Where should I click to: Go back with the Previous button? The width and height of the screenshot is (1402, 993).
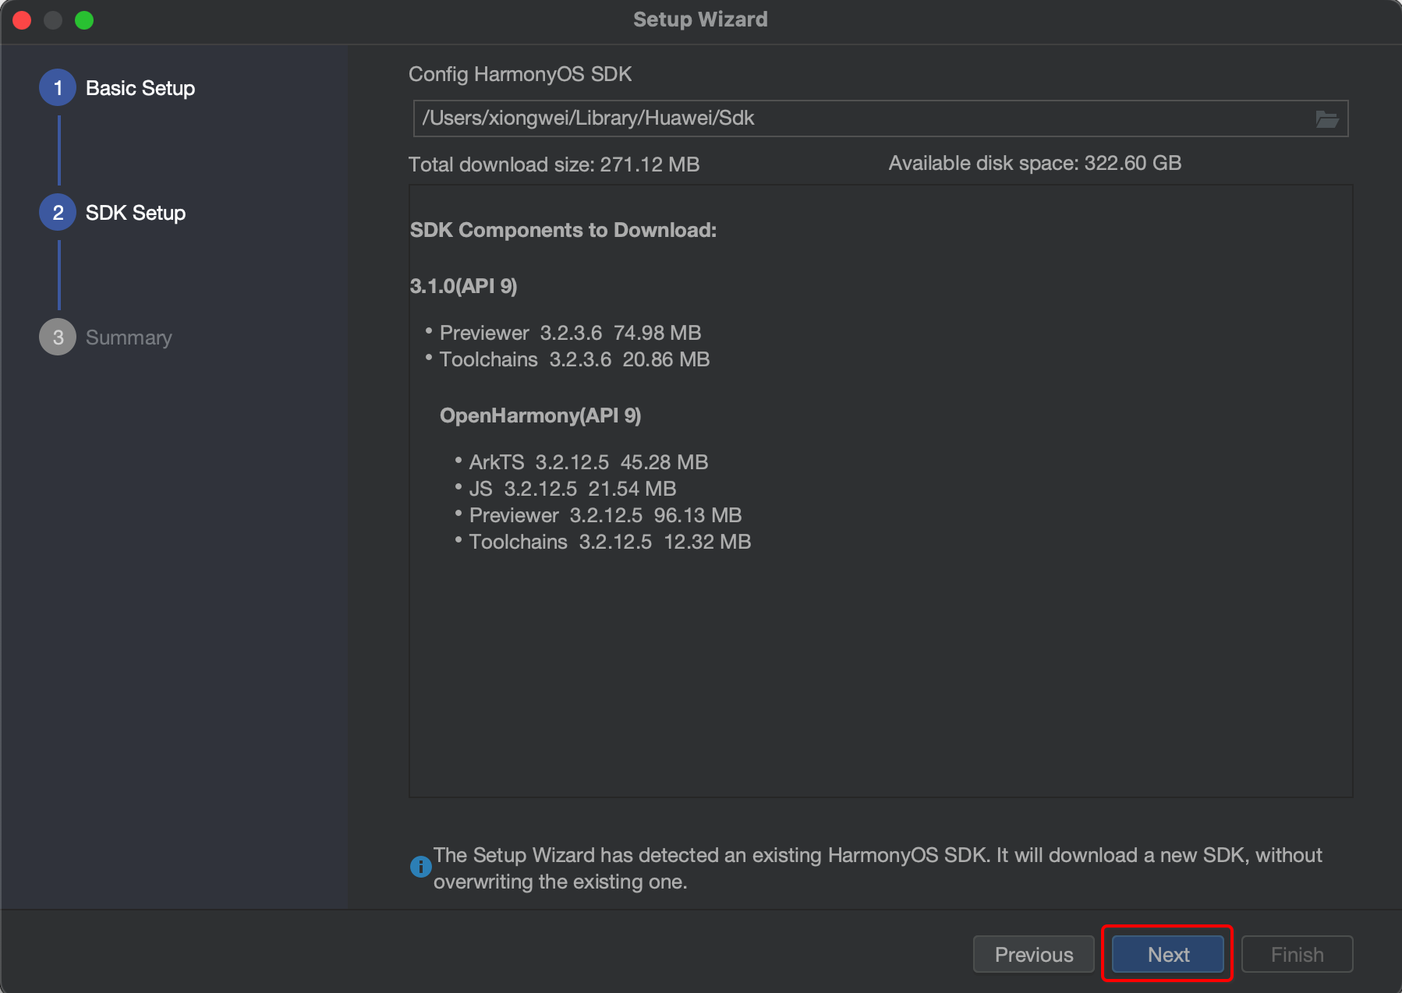point(1034,954)
